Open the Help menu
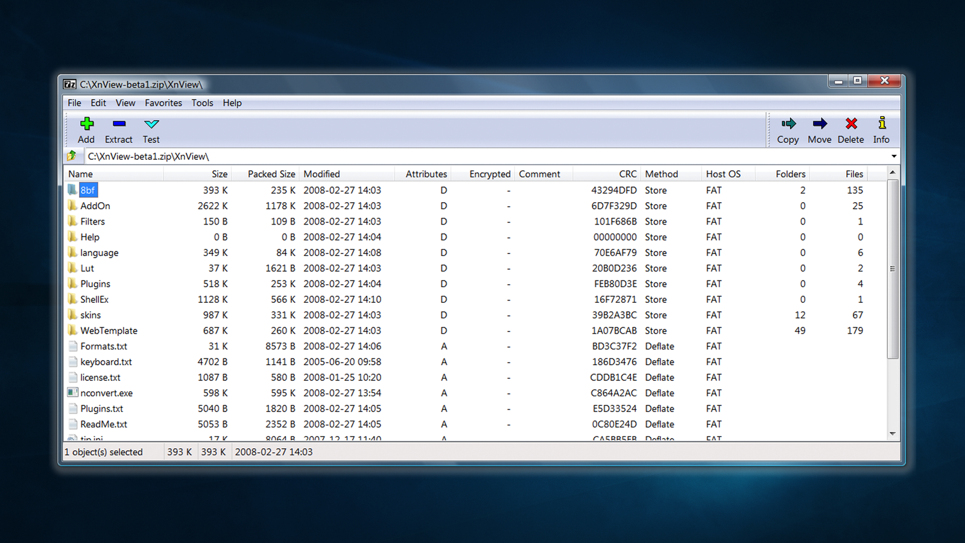 click(232, 103)
